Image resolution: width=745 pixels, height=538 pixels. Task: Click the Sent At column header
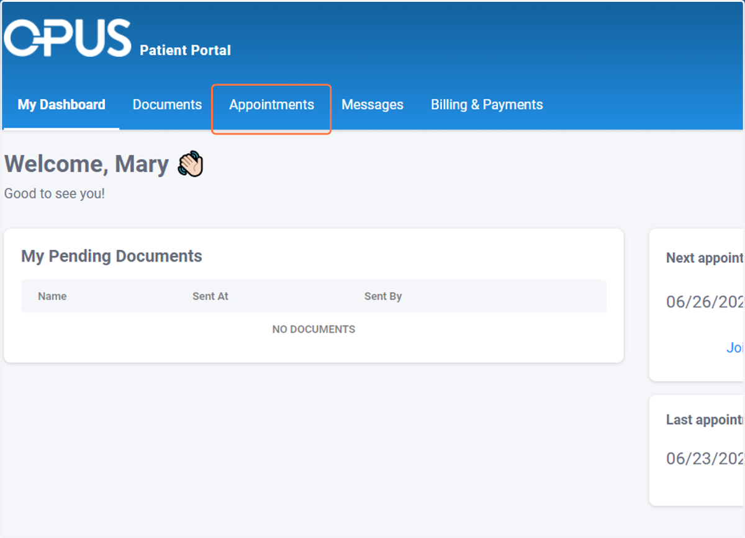pyautogui.click(x=210, y=296)
